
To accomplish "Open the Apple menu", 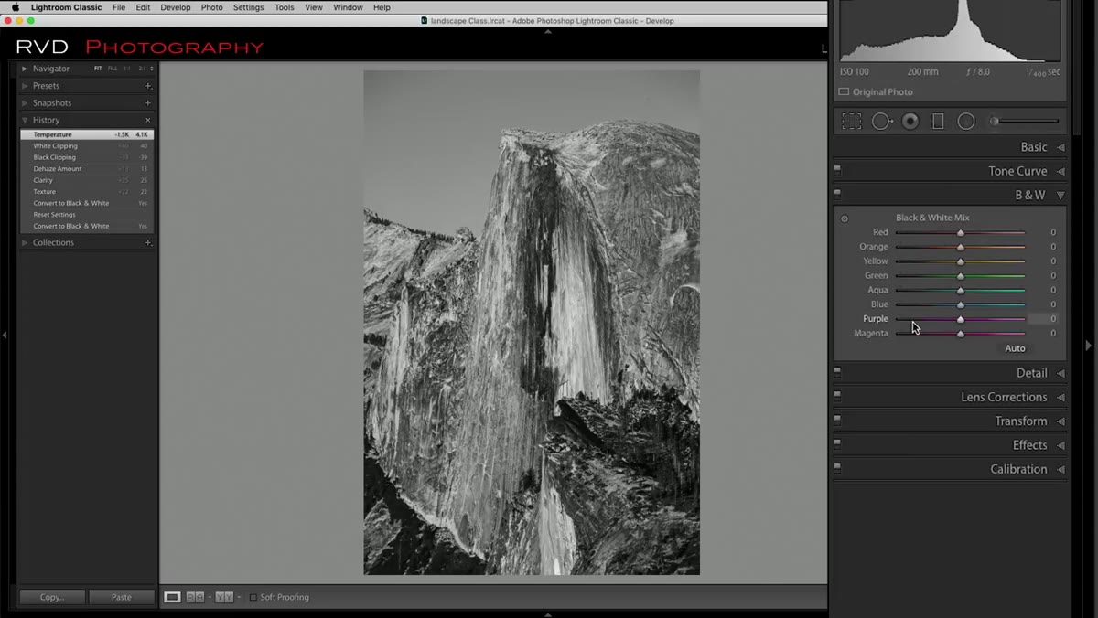I will [x=15, y=7].
